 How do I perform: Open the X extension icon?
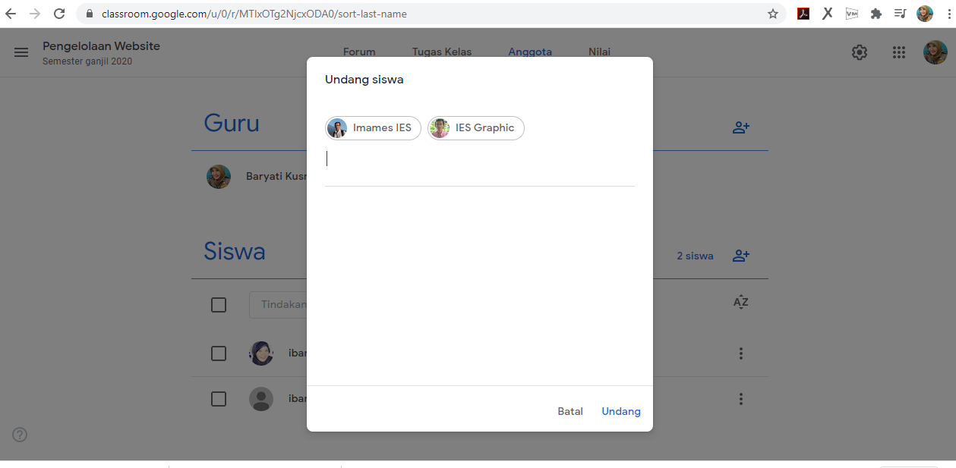click(828, 14)
